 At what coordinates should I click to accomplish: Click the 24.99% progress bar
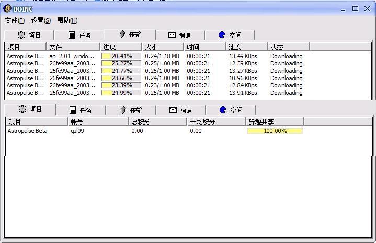coord(121,93)
